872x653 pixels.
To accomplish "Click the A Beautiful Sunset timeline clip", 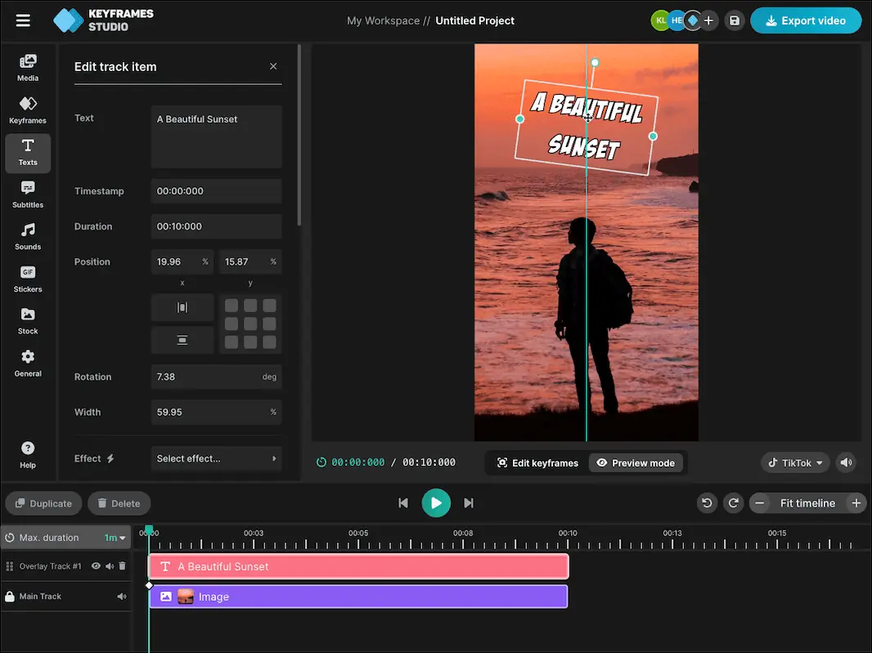I will coord(357,566).
